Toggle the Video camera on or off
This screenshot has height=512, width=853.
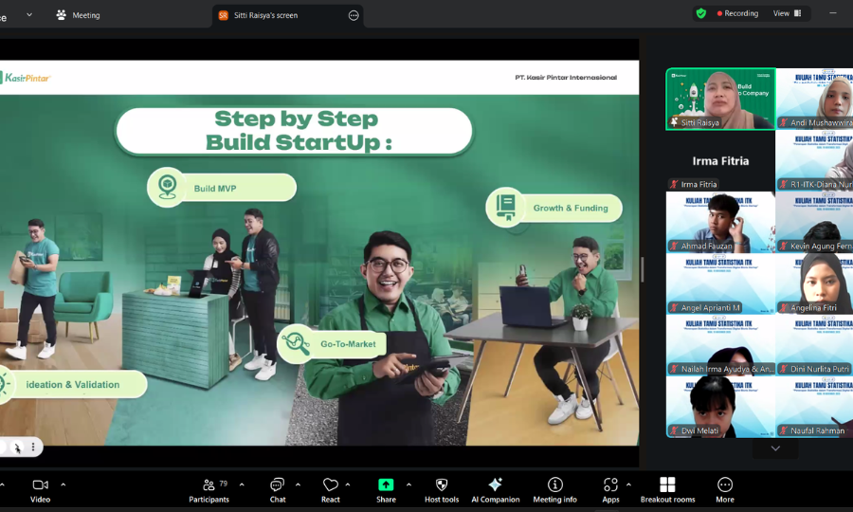click(x=40, y=490)
